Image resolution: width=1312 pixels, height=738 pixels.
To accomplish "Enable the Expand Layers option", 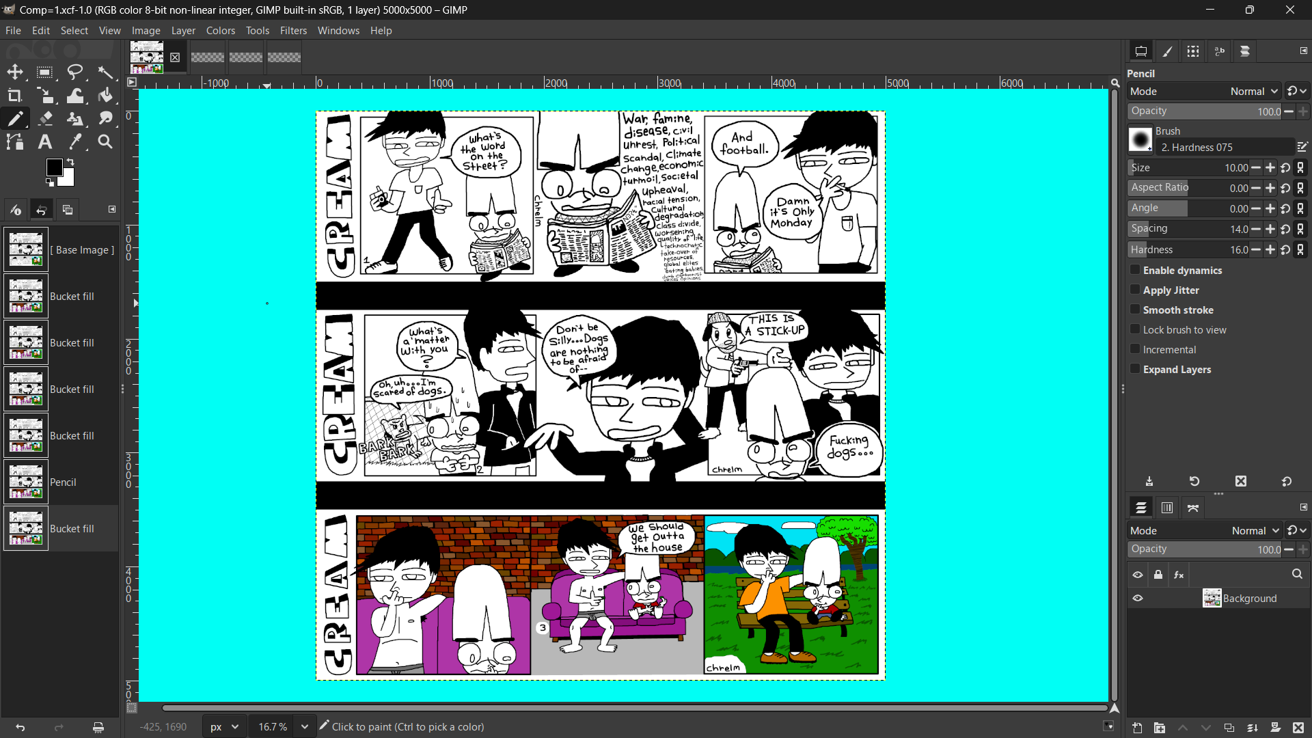I will pyautogui.click(x=1135, y=369).
